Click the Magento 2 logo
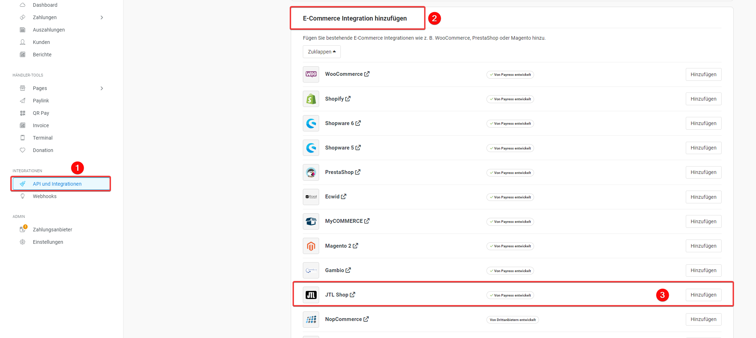This screenshot has height=338, width=756. [311, 246]
